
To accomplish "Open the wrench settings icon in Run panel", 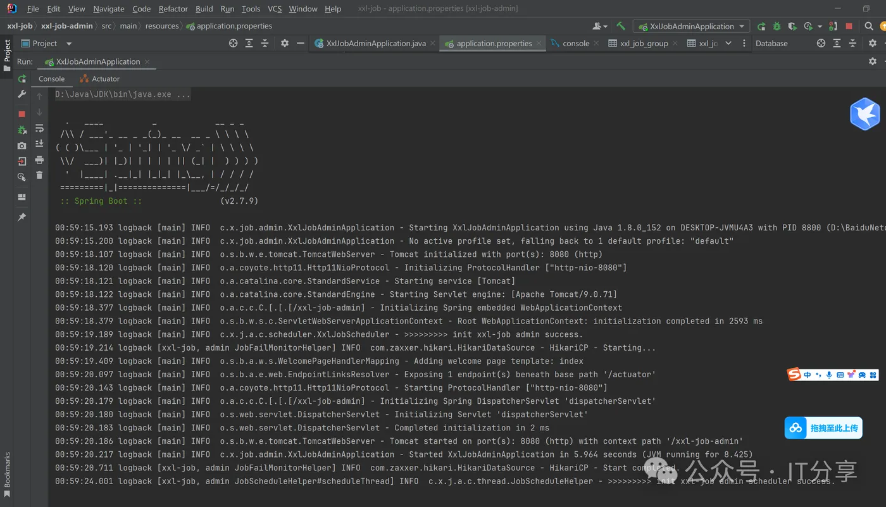I will pyautogui.click(x=22, y=94).
